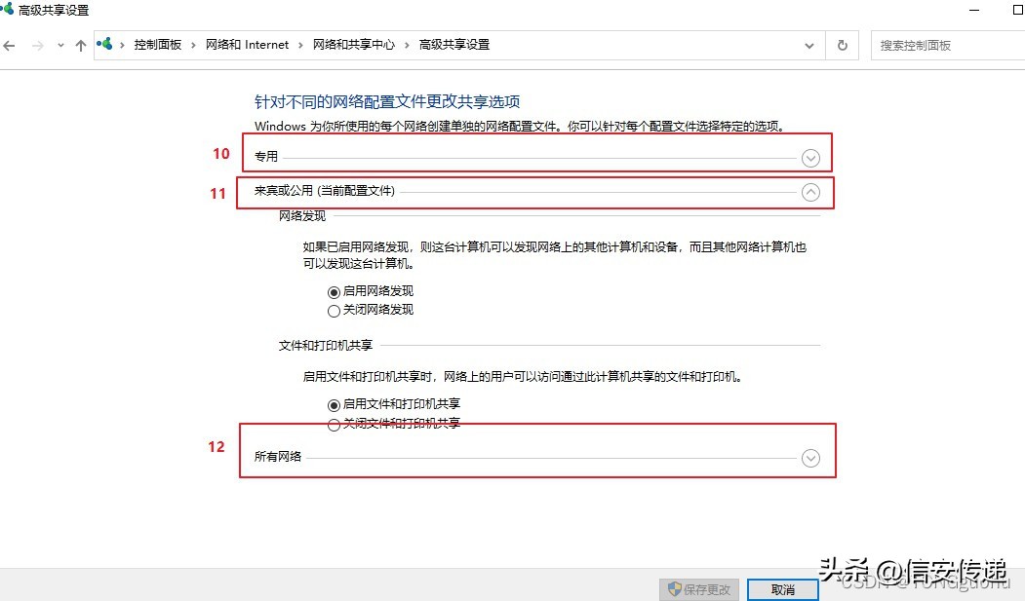
Task: Click the 取消 button
Action: (x=783, y=589)
